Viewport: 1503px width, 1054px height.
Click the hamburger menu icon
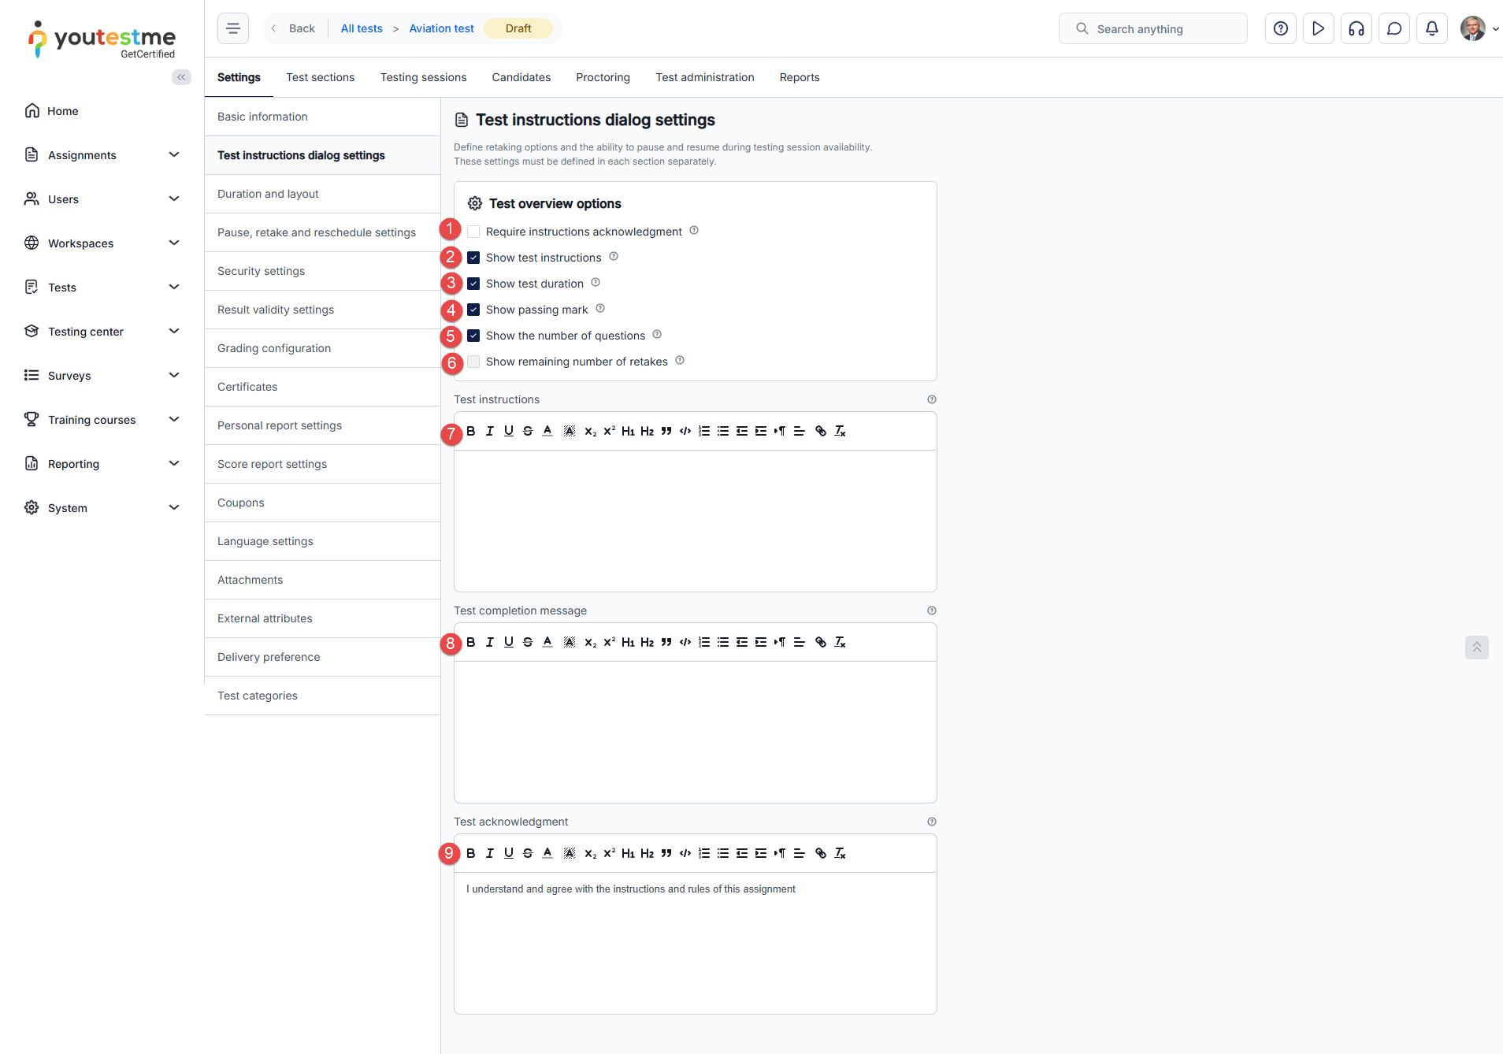tap(233, 28)
